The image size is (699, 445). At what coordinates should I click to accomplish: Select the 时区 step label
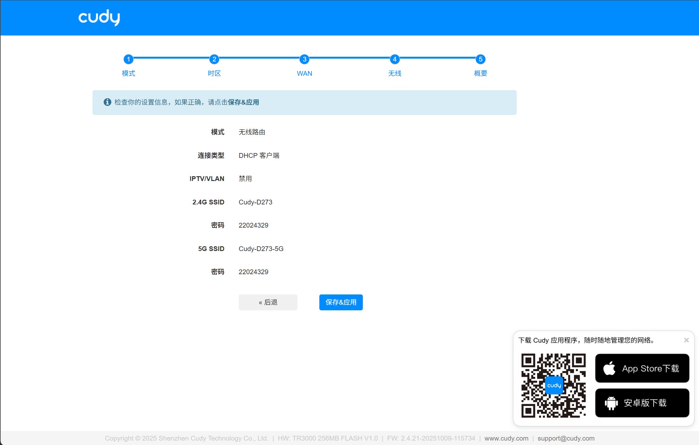(x=214, y=74)
